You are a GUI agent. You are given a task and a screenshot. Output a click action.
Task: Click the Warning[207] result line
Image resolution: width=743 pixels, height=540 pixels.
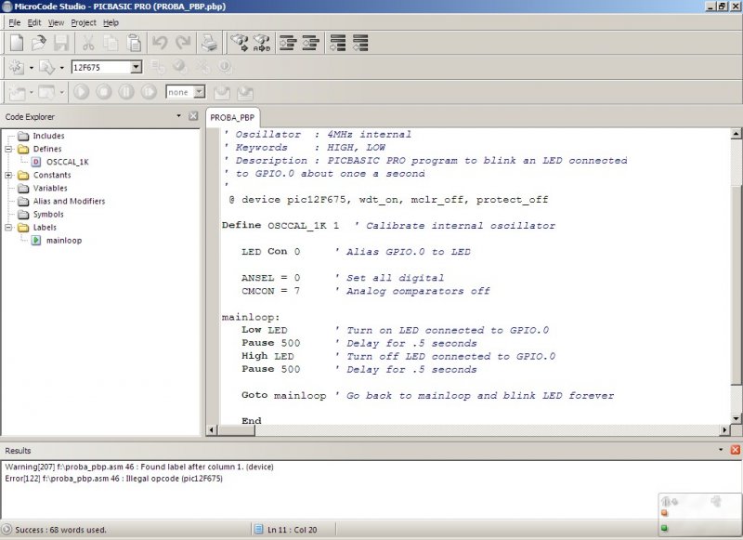pos(139,467)
